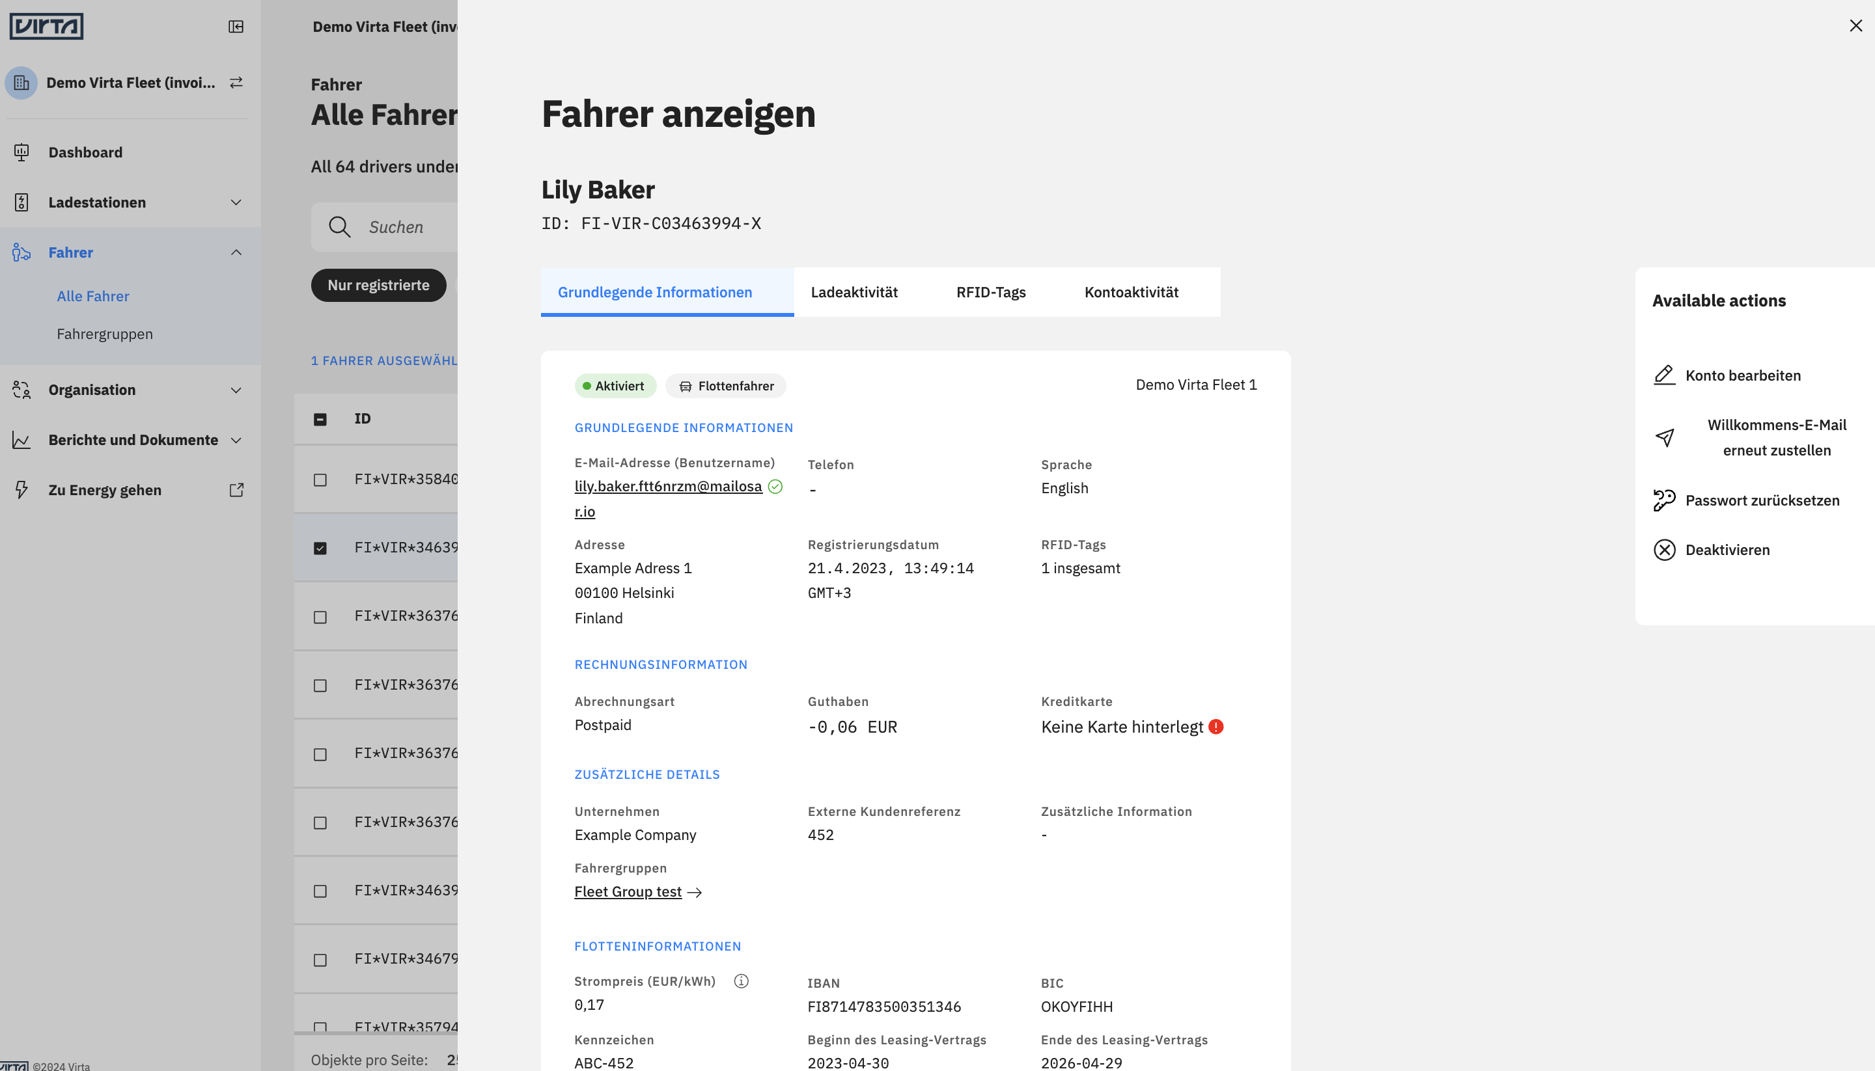Click the 1 FAHRER AUSGEWÄHLT text
Screen dimensions: 1875x1071
coord(384,360)
